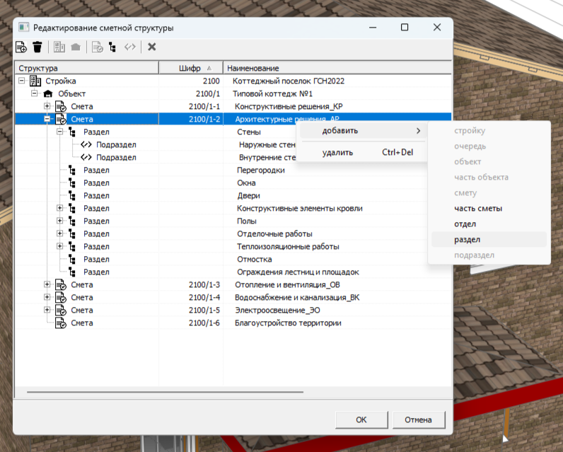Expand Смета 2100/1-4 Водоснабжение

(47, 297)
